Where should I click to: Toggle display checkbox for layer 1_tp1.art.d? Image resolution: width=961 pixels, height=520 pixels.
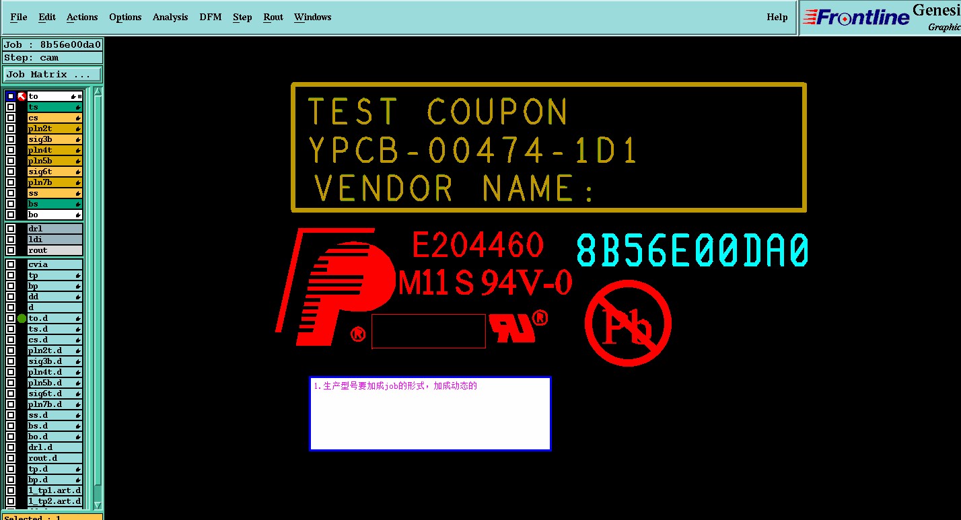point(10,490)
